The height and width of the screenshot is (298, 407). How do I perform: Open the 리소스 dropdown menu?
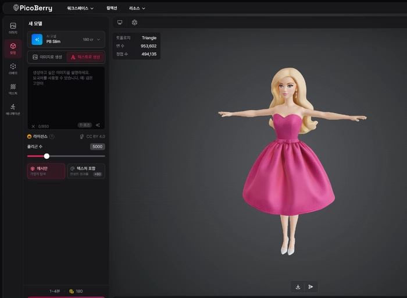point(137,8)
